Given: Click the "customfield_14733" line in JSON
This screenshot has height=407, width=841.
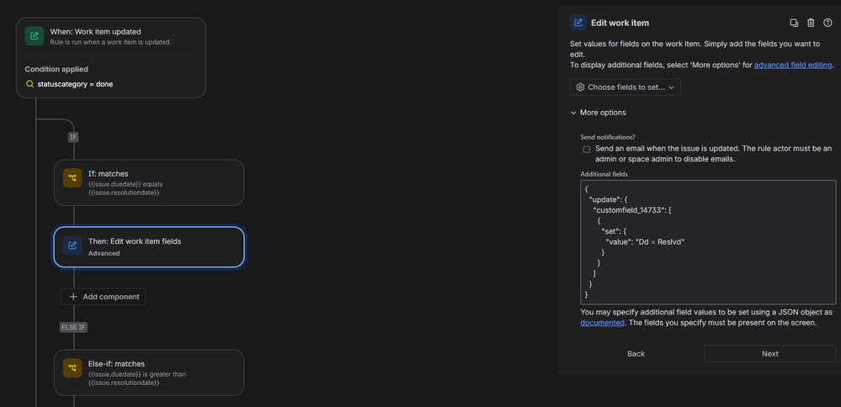Looking at the screenshot, I should click(x=632, y=210).
